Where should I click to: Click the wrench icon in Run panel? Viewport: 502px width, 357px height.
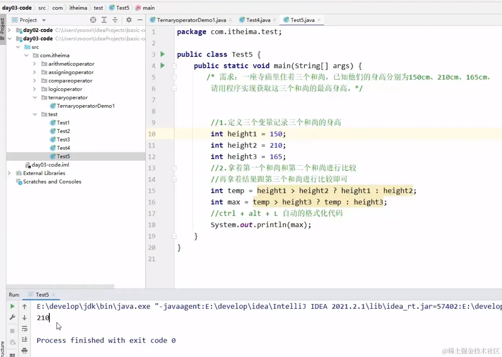point(12,317)
